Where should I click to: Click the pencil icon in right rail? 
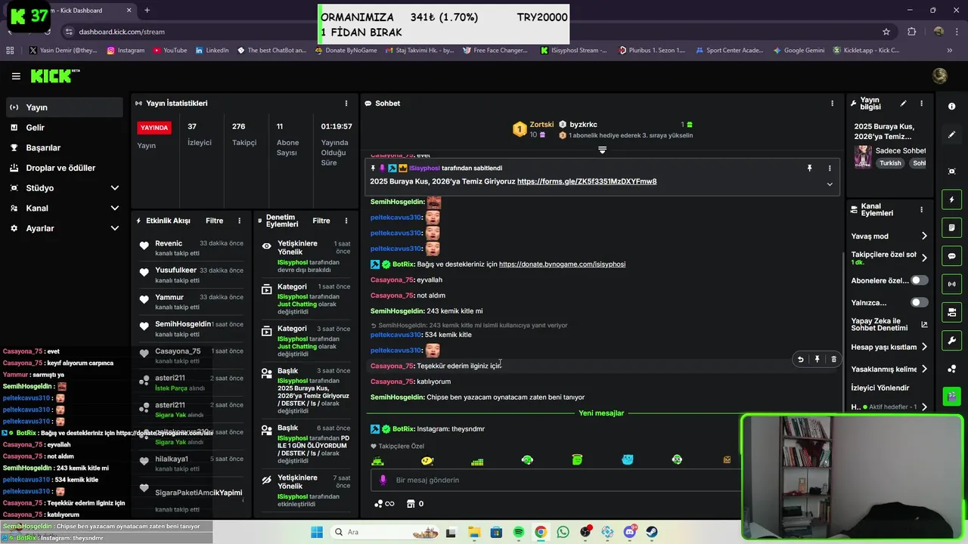[951, 134]
